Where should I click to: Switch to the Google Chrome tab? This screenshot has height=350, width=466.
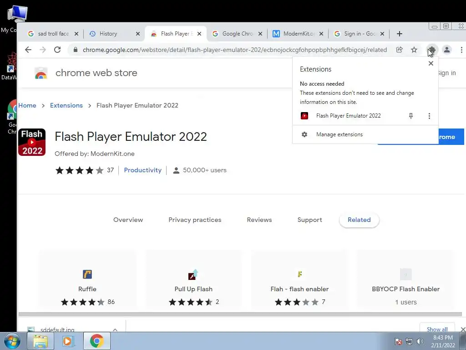pos(237,34)
